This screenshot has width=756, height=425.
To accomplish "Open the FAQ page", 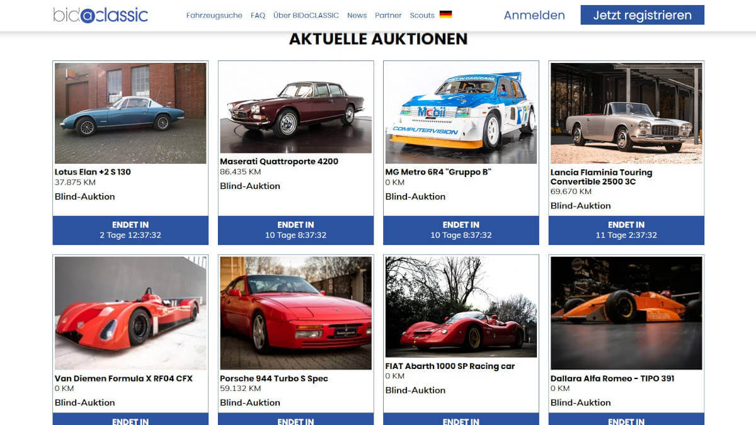I will click(x=258, y=15).
